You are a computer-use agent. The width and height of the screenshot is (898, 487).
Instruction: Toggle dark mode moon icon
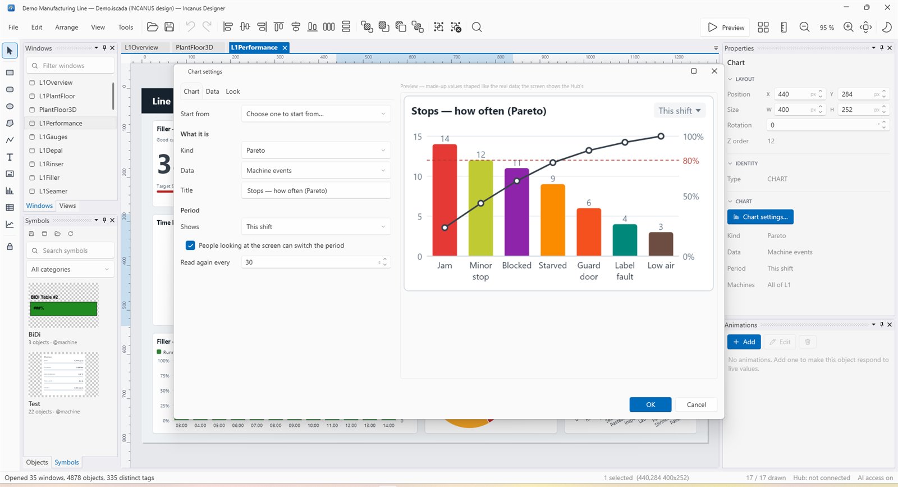887,27
